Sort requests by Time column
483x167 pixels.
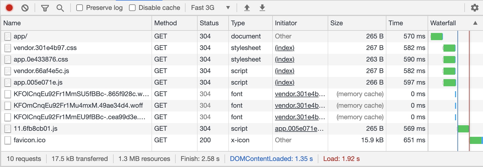(x=407, y=23)
